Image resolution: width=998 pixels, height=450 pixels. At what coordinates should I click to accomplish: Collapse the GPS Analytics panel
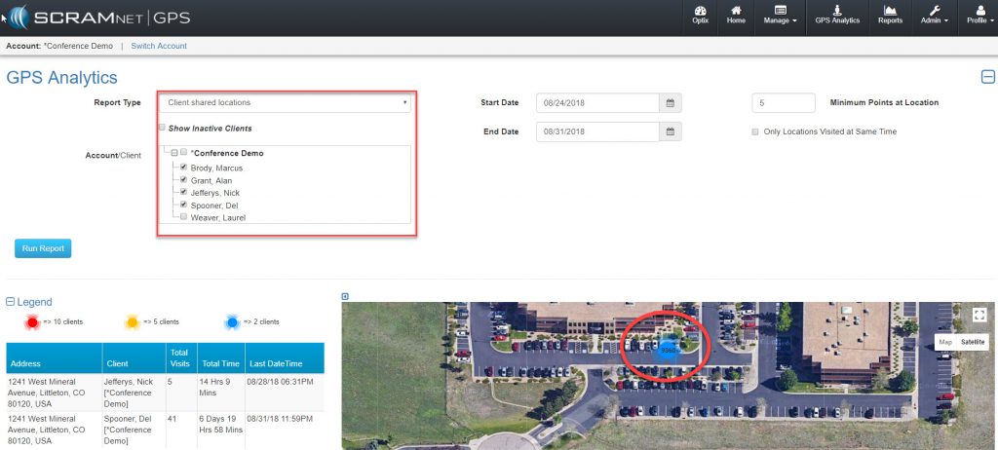987,78
